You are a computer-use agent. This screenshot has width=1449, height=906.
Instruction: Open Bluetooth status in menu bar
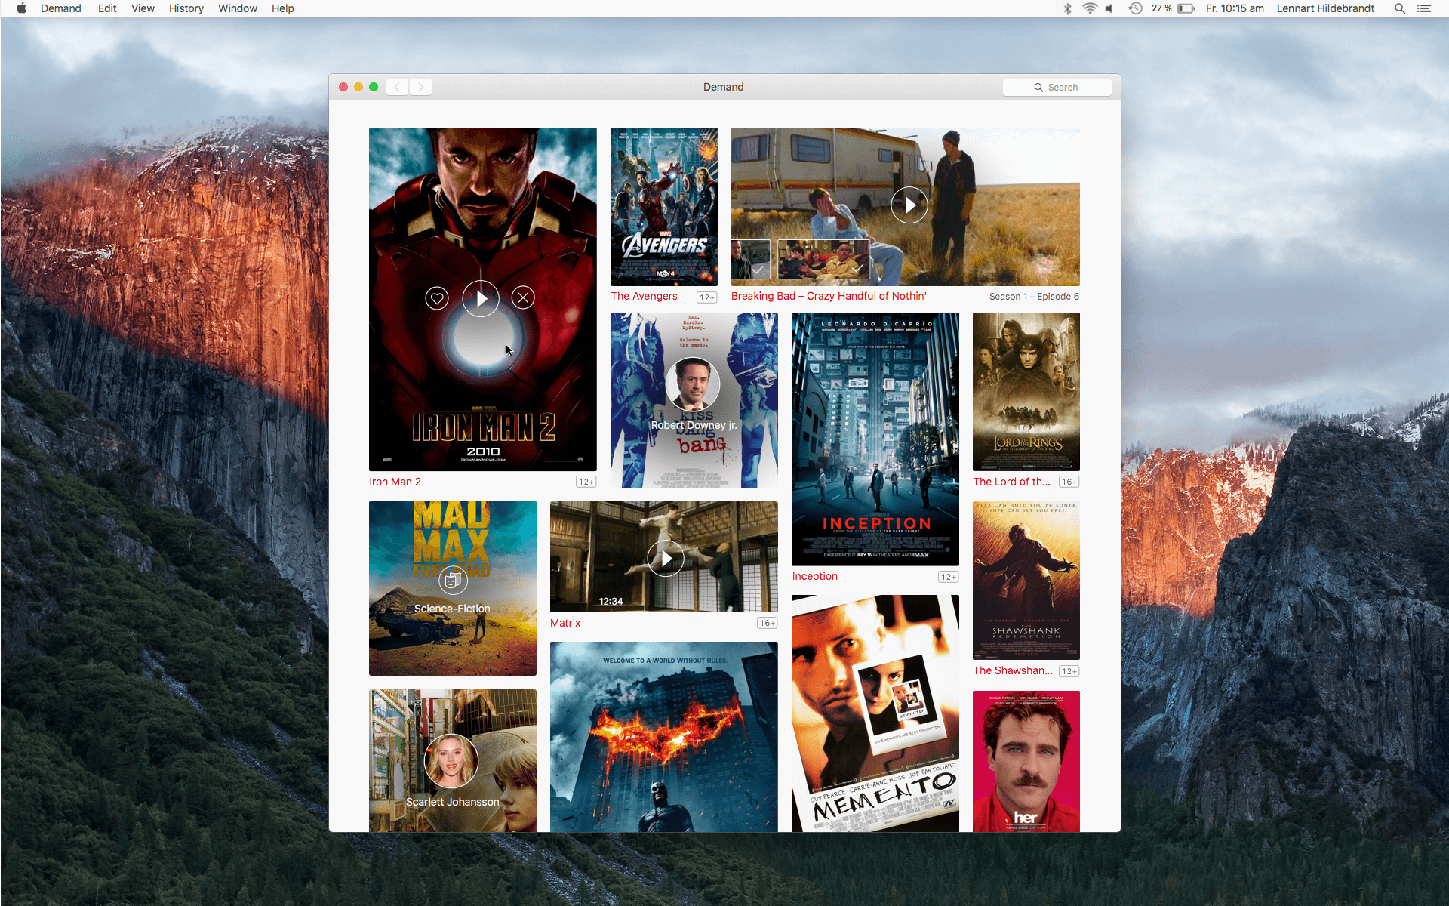click(x=1067, y=8)
